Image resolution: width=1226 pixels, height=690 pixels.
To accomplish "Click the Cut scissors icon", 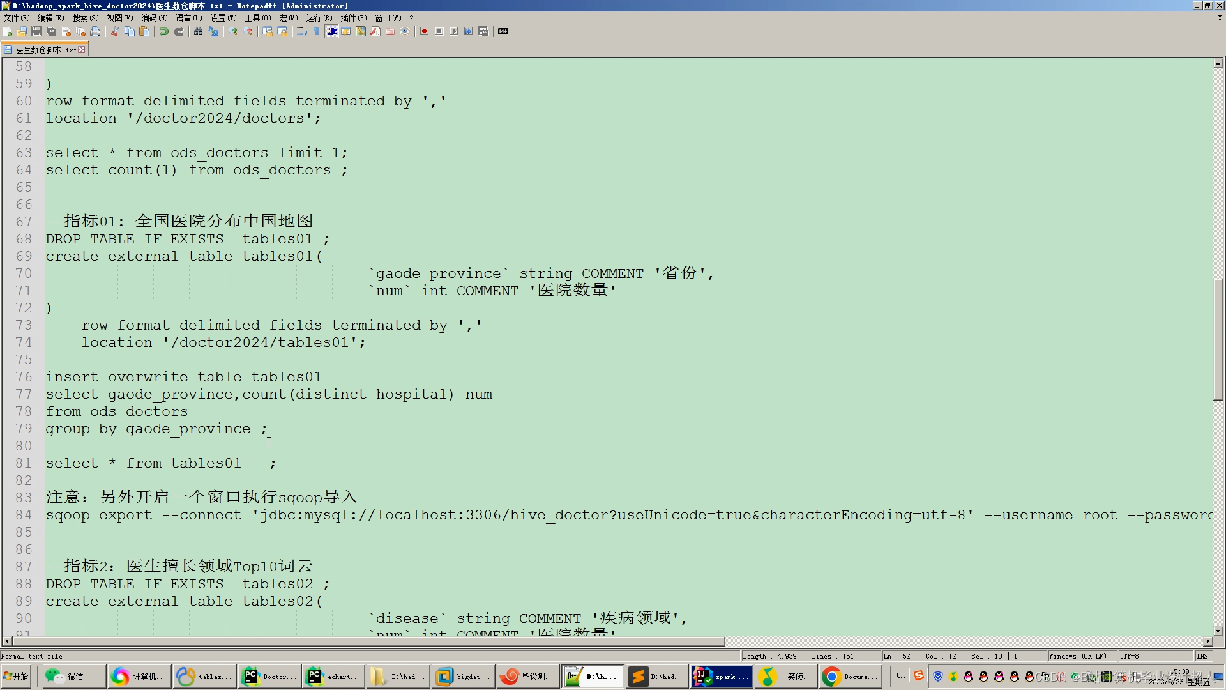I will [114, 31].
